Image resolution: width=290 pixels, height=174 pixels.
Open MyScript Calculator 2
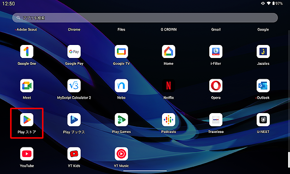pos(74,86)
